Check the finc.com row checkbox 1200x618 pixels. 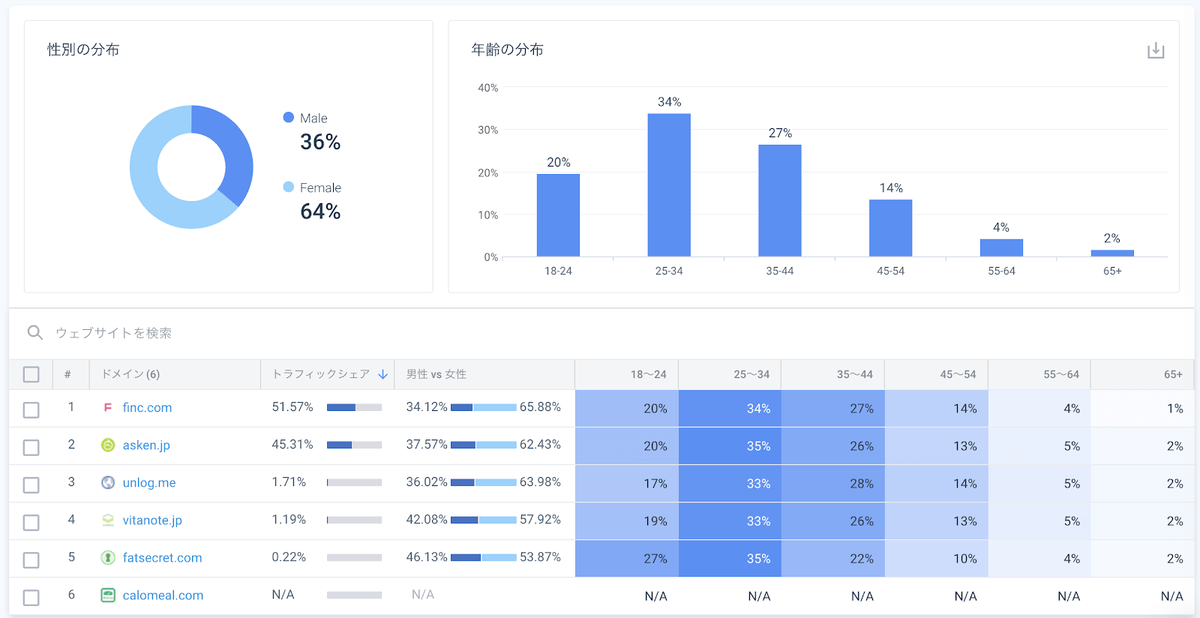[31, 410]
